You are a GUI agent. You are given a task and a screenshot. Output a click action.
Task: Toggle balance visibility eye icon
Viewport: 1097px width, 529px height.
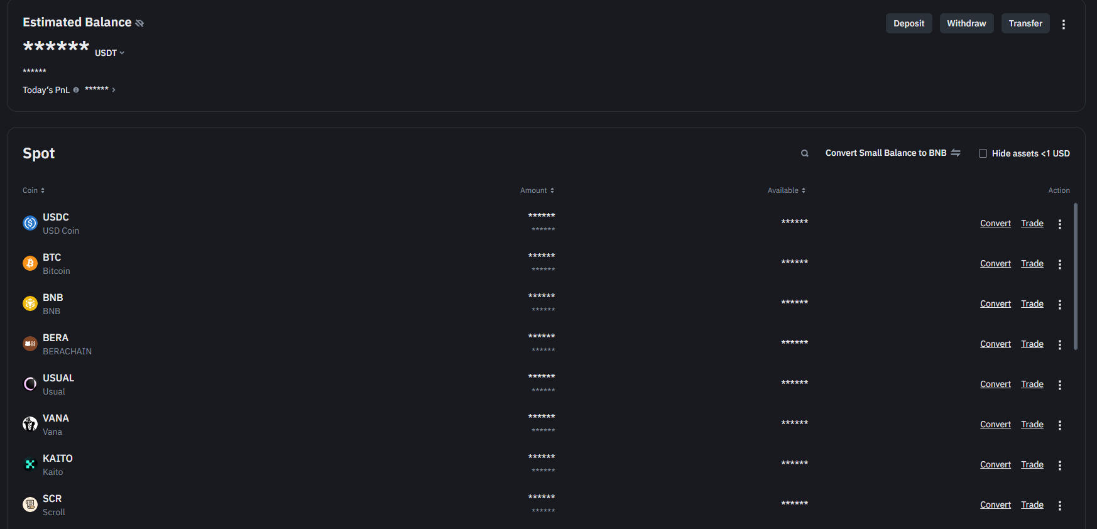click(139, 23)
